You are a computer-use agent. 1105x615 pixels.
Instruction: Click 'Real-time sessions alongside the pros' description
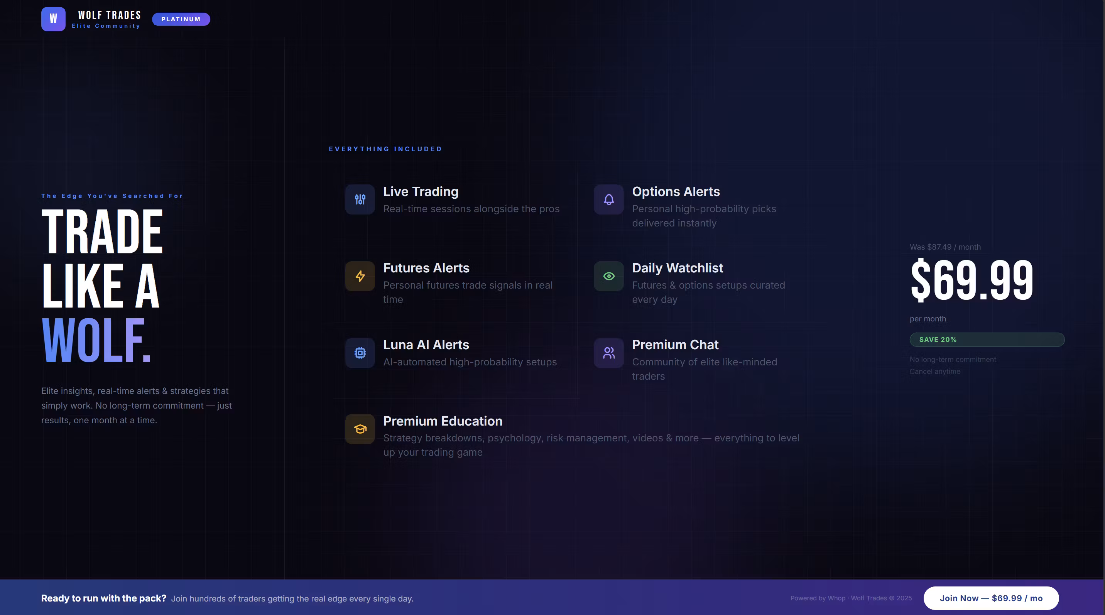(471, 209)
